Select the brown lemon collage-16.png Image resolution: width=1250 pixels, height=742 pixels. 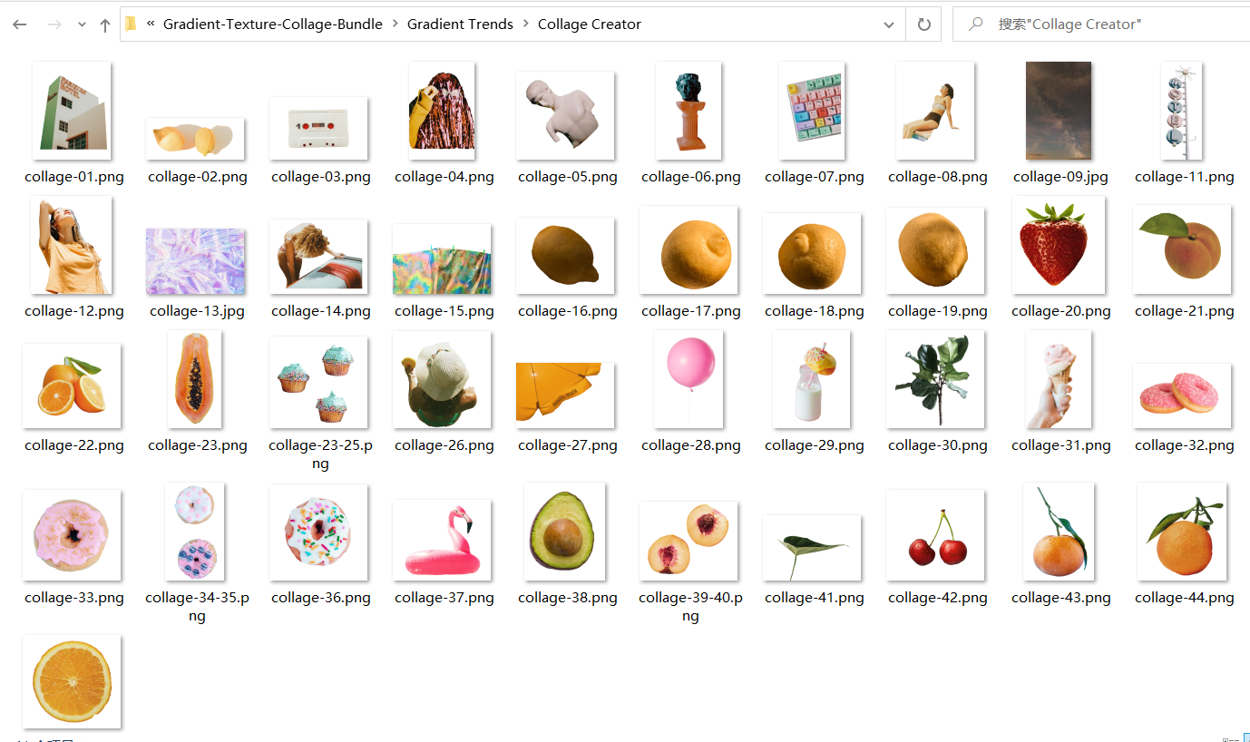565,256
